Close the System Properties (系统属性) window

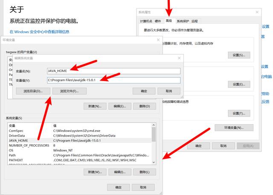(257, 12)
